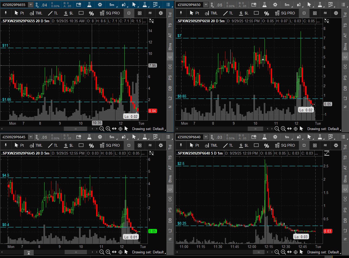Switch P6650 toolbar to single-square view
349x258 pixels.
[304, 13]
